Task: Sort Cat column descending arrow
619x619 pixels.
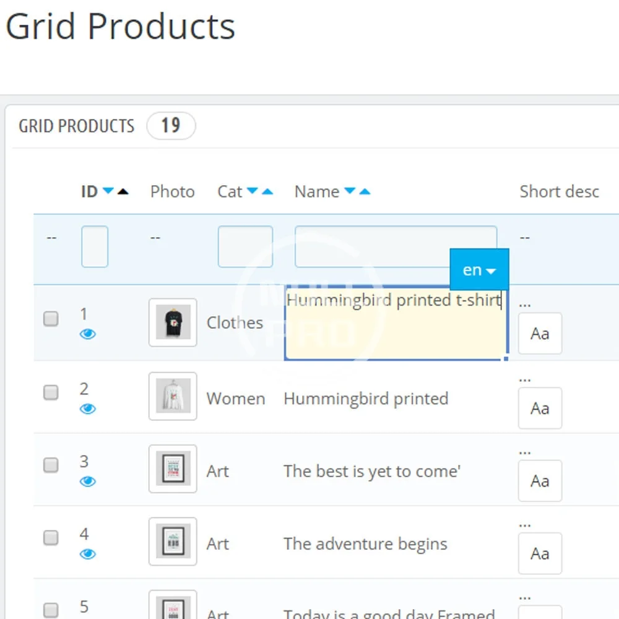Action: tap(252, 191)
